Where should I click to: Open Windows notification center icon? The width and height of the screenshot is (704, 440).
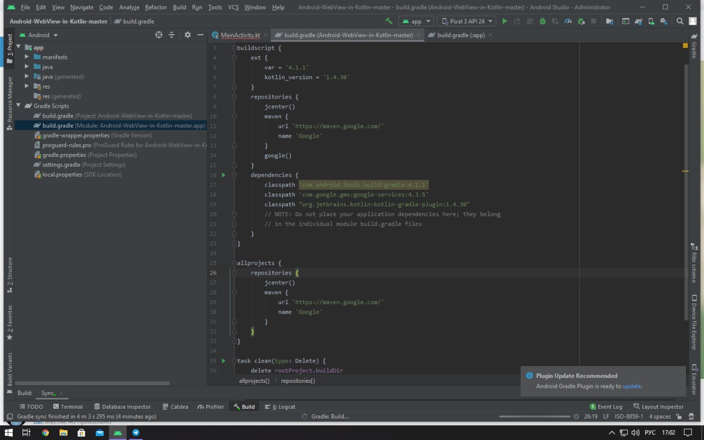[x=687, y=433]
